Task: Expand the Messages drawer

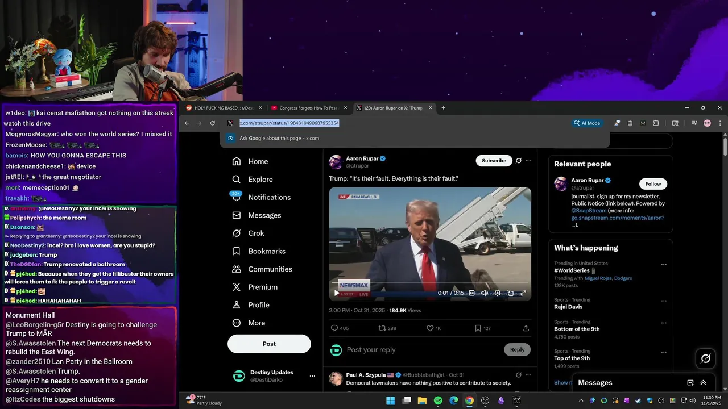Action: 704,383
